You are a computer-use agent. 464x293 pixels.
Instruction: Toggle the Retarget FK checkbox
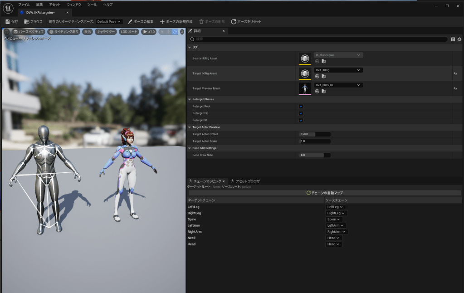pos(301,113)
